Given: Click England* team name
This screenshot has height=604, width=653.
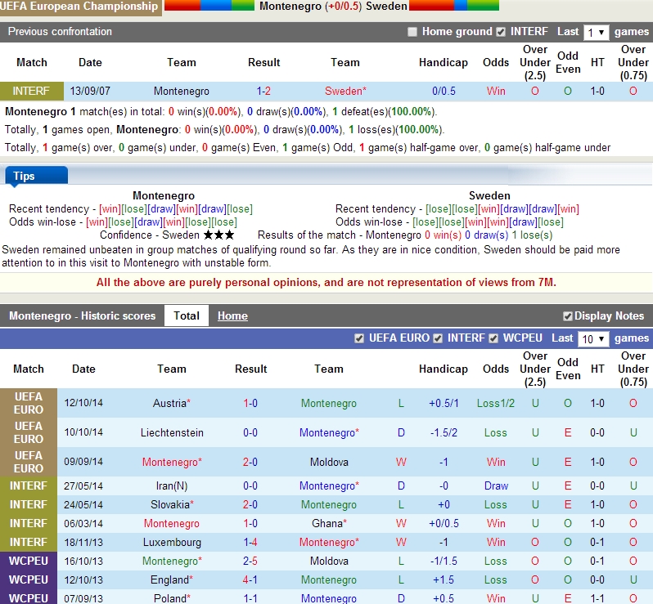Looking at the screenshot, I should [x=172, y=579].
